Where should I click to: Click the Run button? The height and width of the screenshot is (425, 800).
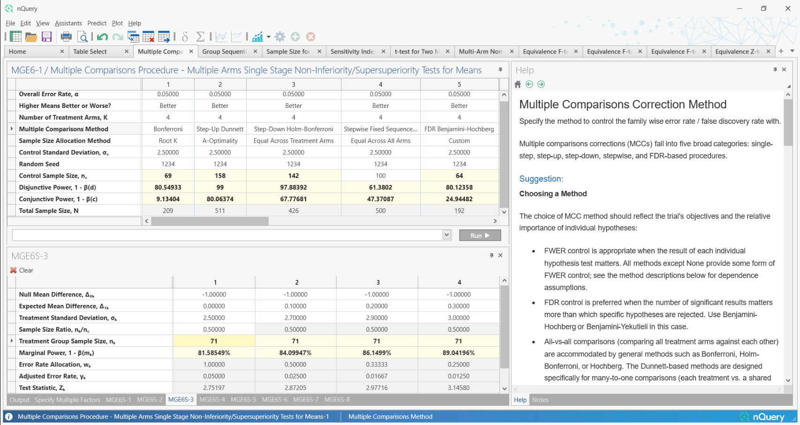click(480, 235)
